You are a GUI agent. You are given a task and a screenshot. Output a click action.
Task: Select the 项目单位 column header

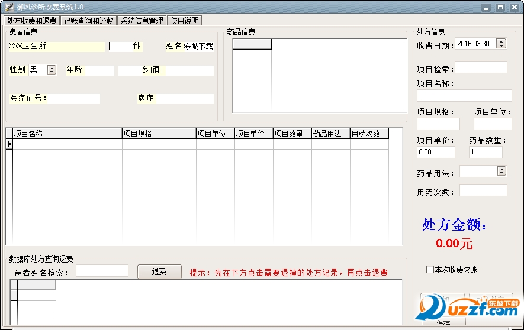(x=215, y=134)
